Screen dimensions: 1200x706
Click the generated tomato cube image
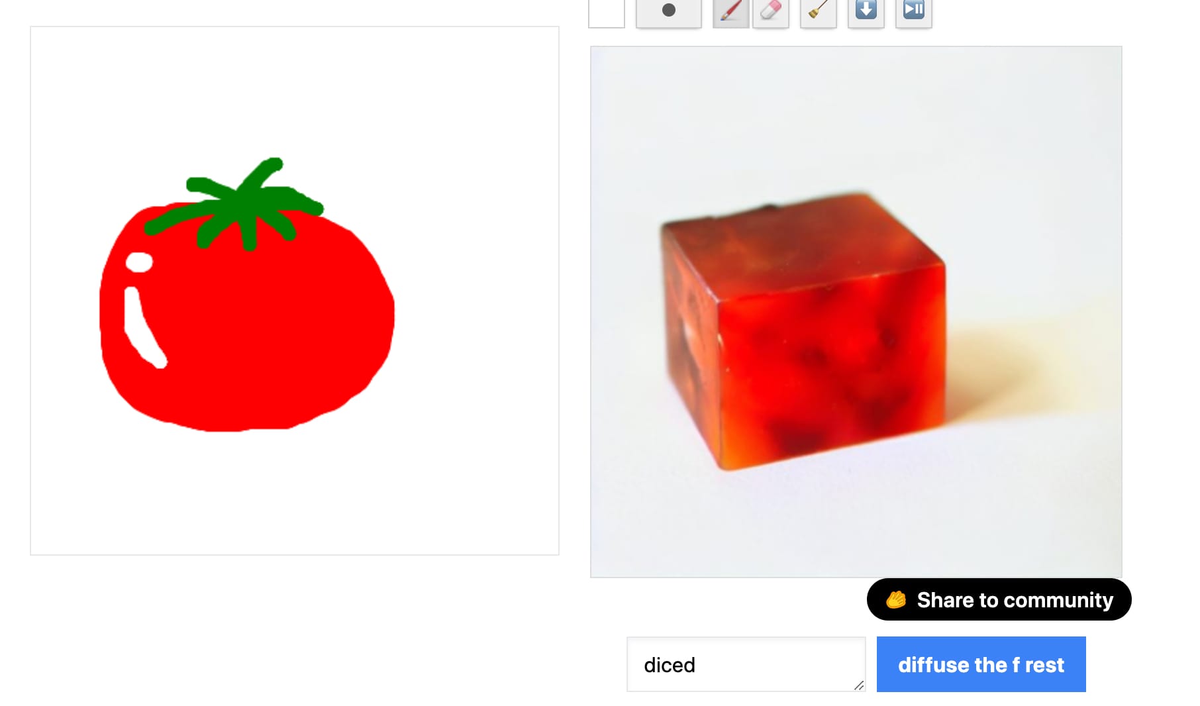(x=856, y=312)
